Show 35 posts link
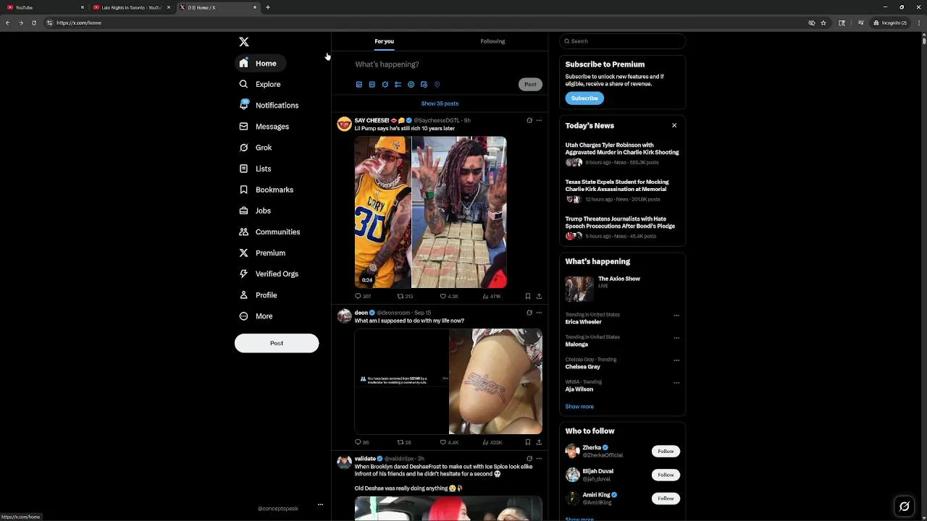This screenshot has width=927, height=521. point(440,103)
